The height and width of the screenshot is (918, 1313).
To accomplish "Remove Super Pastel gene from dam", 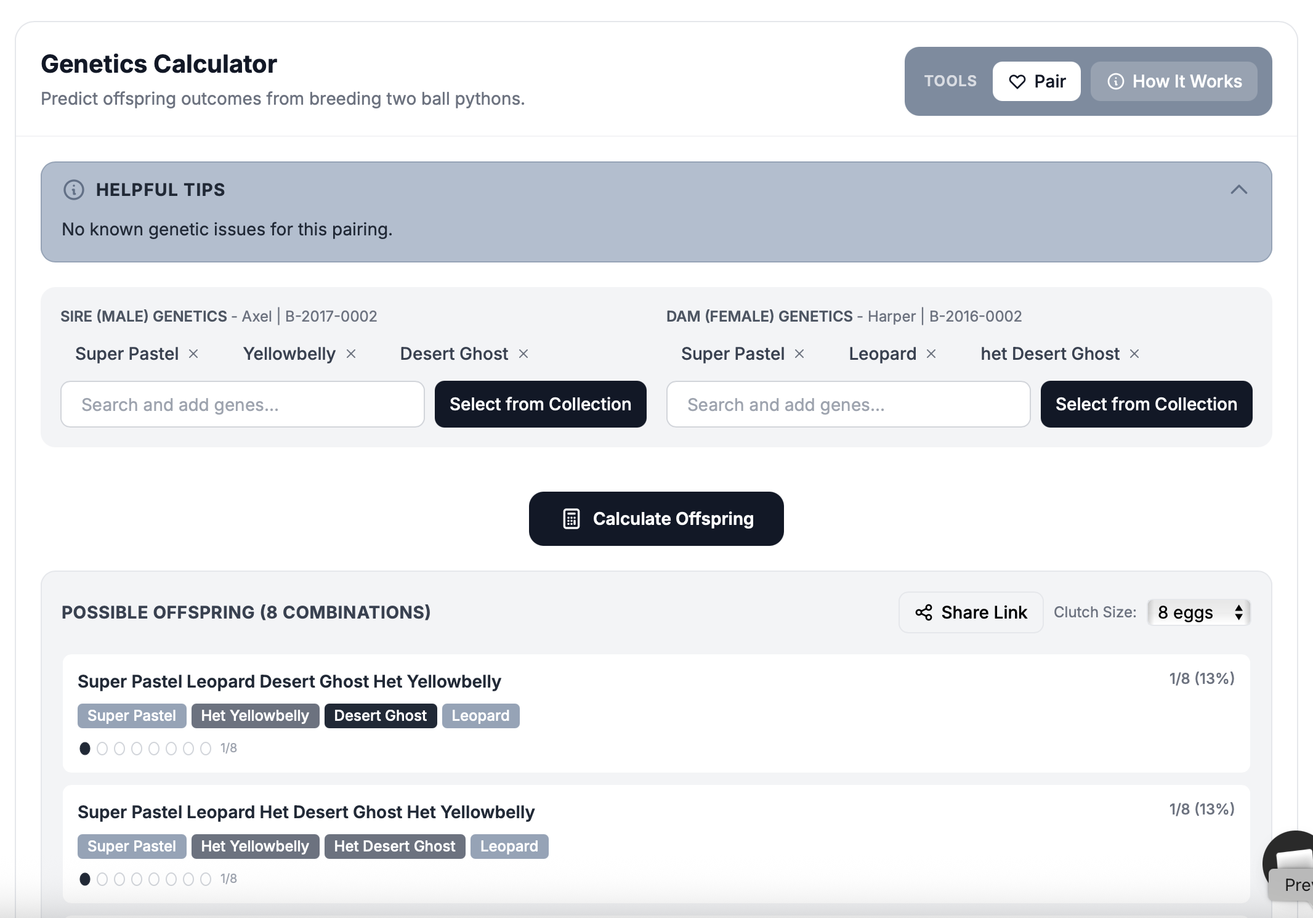I will click(799, 354).
